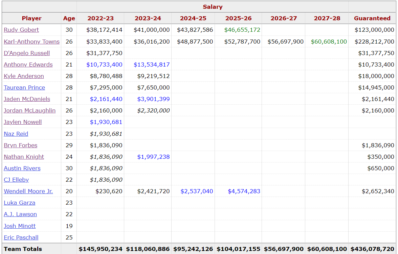
Task: Open Rudy Gobert's player page
Action: (21, 30)
